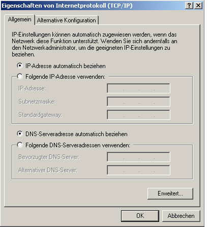Switch to the Alternative Konfiguration tab
Image resolution: width=209 pixels, height=227 pixels.
tap(67, 20)
